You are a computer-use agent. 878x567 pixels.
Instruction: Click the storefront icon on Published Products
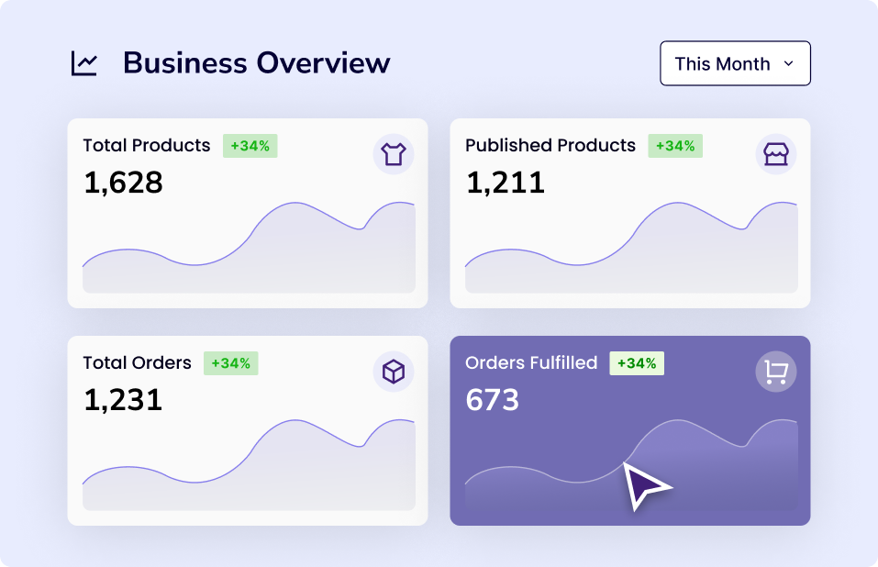[775, 154]
